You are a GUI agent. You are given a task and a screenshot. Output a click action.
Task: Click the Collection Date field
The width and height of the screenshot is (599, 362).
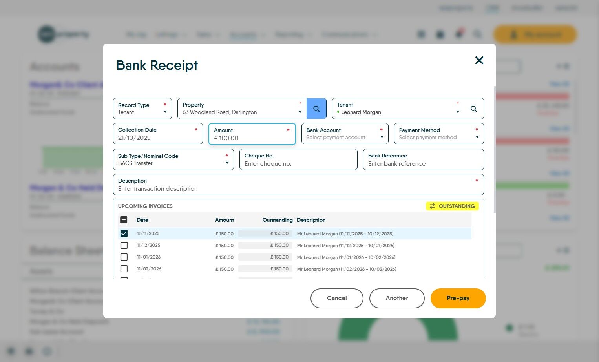[x=158, y=134]
